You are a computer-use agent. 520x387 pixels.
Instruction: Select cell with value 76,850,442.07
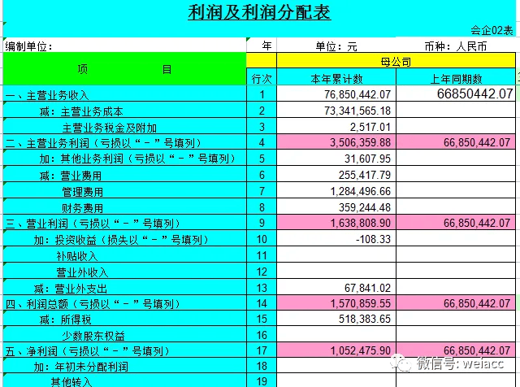click(337, 94)
